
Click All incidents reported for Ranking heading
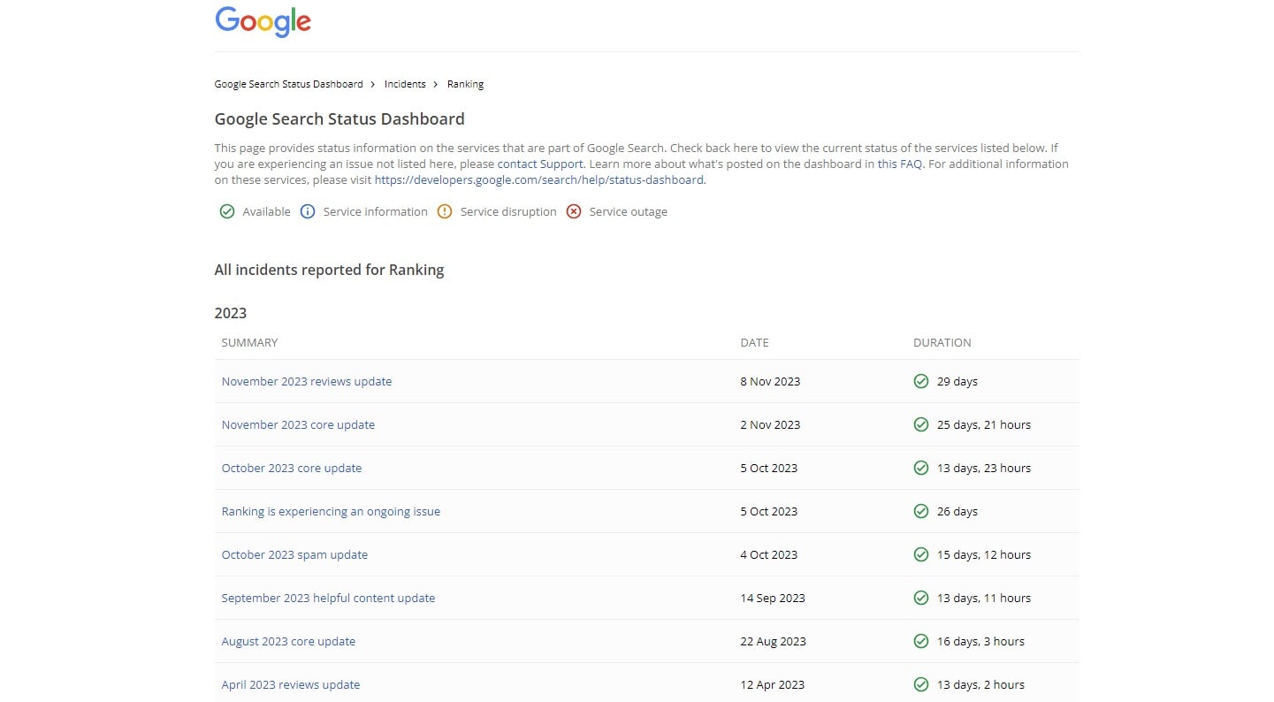pyautogui.click(x=329, y=270)
